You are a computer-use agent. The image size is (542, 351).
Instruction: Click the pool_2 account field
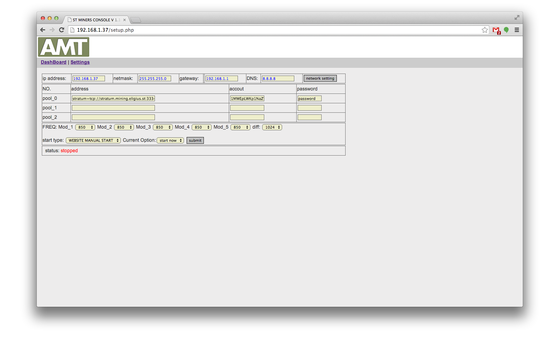pyautogui.click(x=247, y=117)
